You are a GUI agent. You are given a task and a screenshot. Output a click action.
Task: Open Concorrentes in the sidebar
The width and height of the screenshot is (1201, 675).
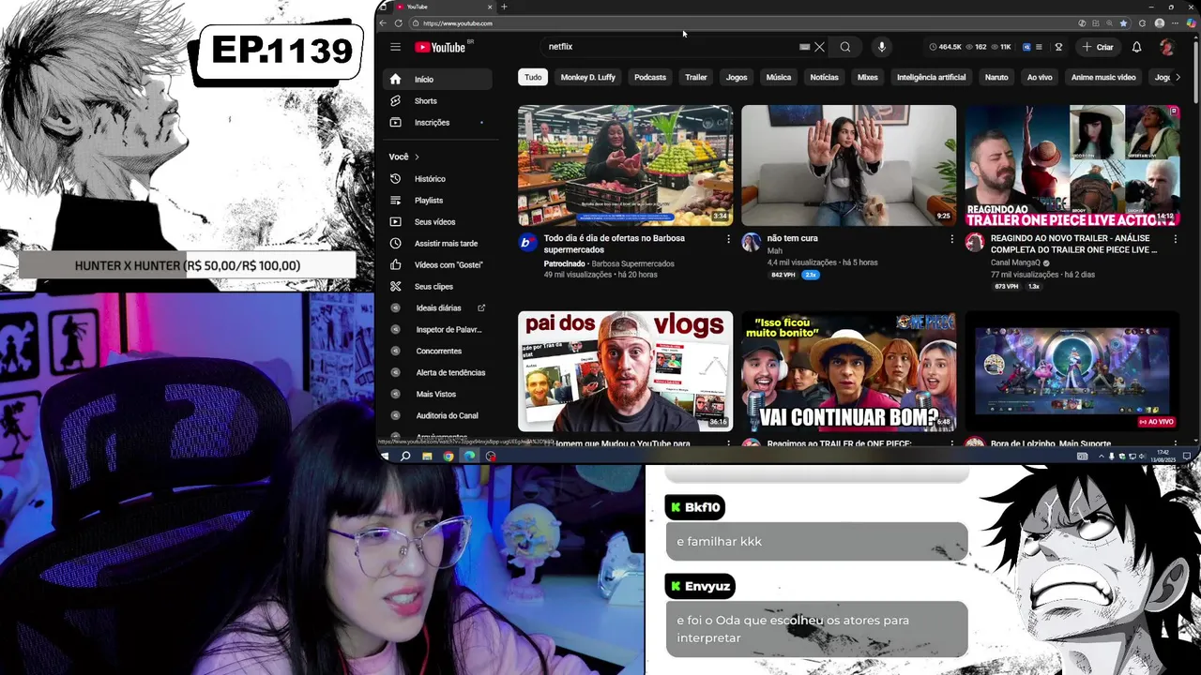click(x=439, y=352)
